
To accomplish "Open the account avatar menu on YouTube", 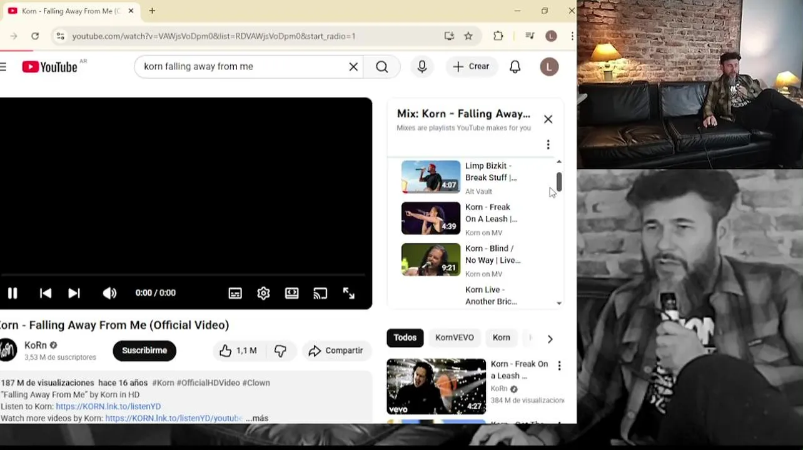I will pos(549,67).
